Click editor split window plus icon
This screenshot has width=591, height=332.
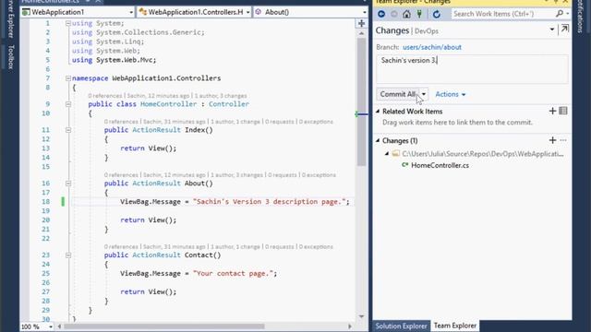click(x=361, y=23)
